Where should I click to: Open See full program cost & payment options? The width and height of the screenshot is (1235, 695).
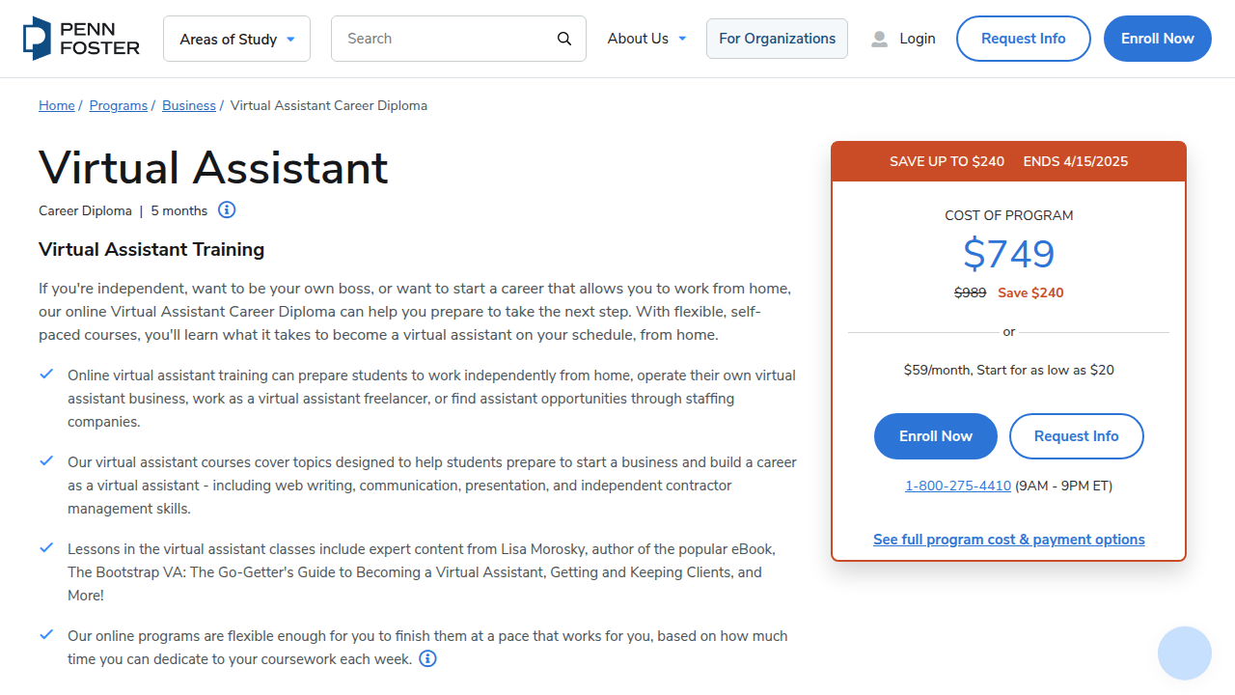[x=1009, y=540]
